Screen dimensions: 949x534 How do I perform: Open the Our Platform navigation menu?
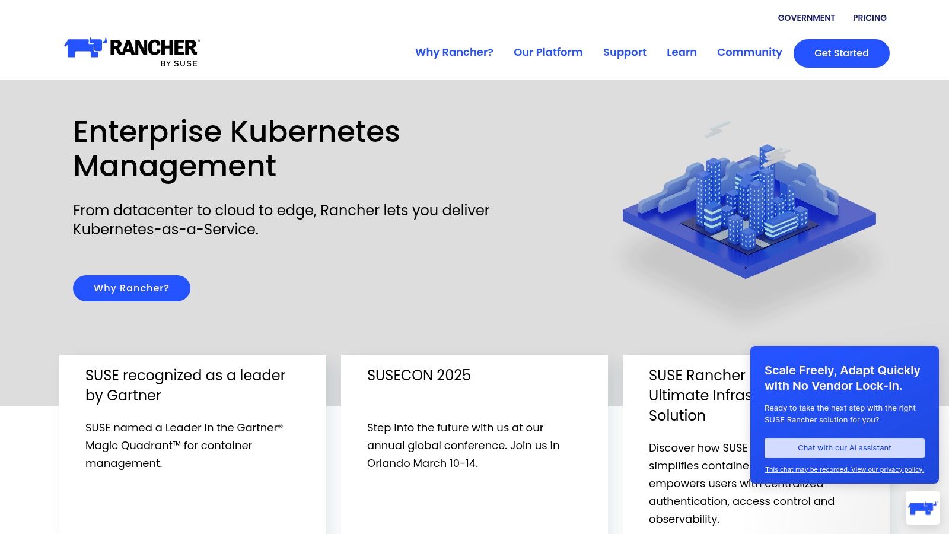(x=548, y=52)
